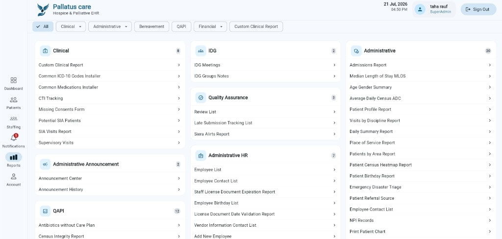
Task: Open SIA Visits Report
Action: pos(110,132)
